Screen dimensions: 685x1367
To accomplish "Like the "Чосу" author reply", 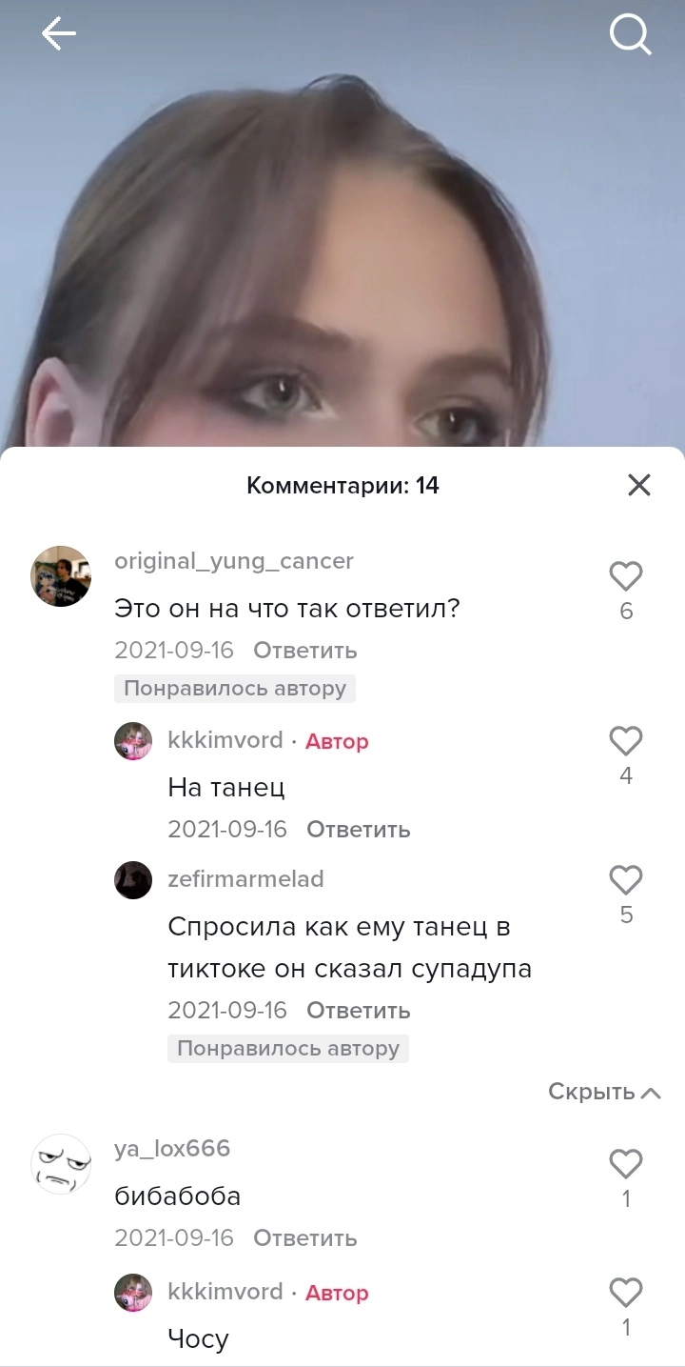I will pyautogui.click(x=626, y=1293).
